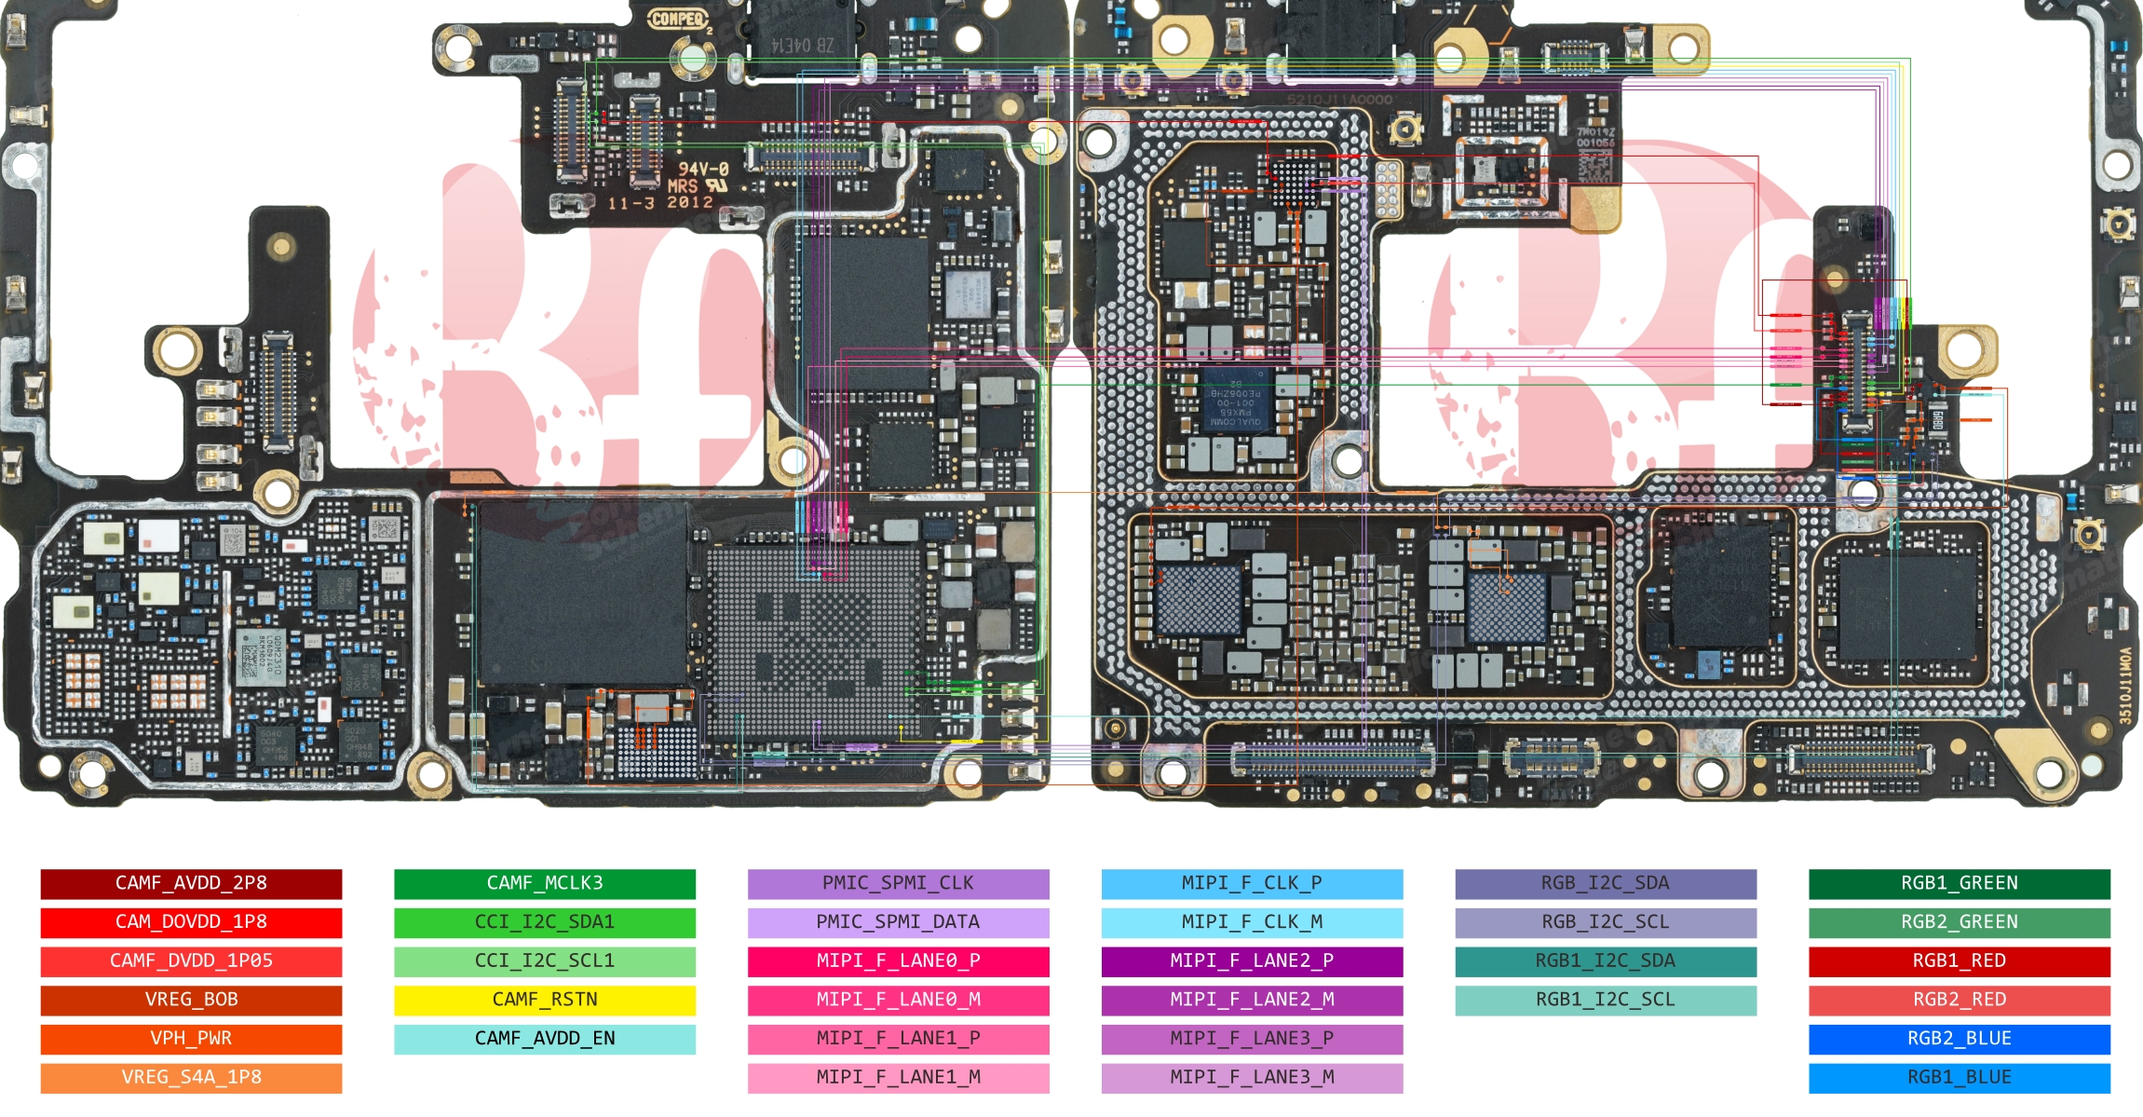2143x1117 pixels.
Task: Pick the PMIC_SPMI_DATA legend swatch
Action: pos(899,922)
